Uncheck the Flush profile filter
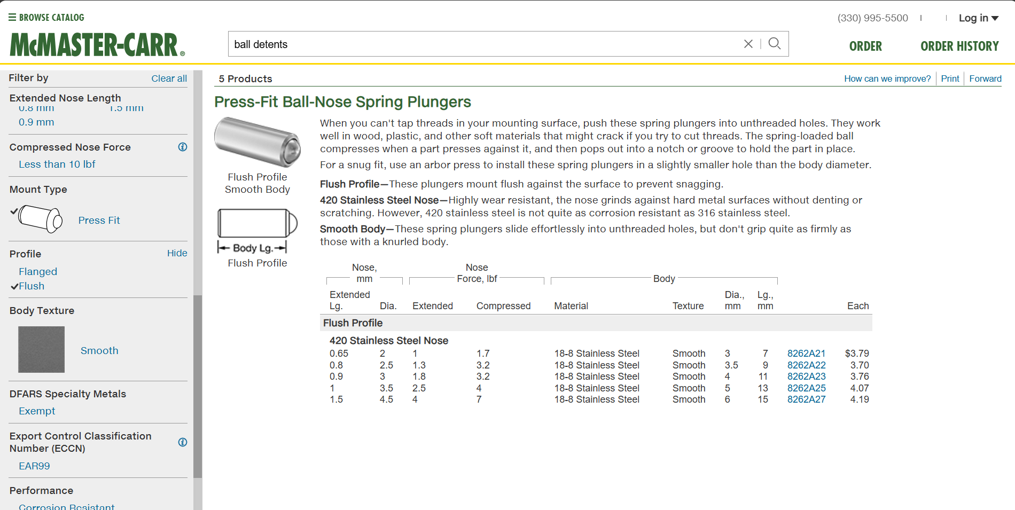 coord(32,286)
